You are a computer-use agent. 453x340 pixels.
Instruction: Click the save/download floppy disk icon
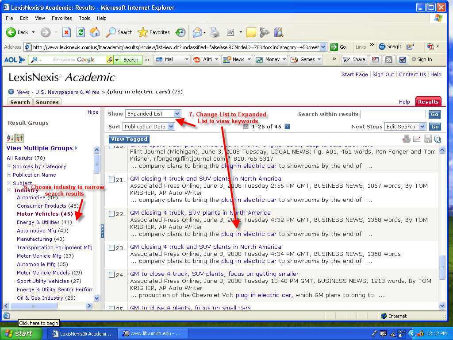427,139
